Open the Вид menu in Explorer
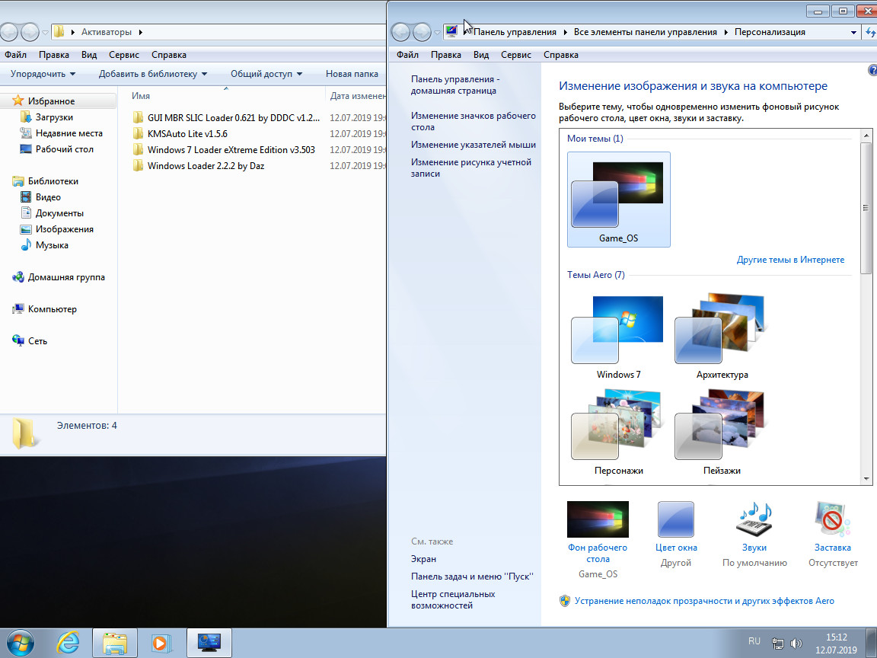The image size is (877, 658). pos(89,55)
